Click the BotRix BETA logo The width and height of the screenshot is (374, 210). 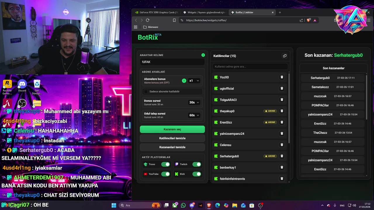pos(149,37)
